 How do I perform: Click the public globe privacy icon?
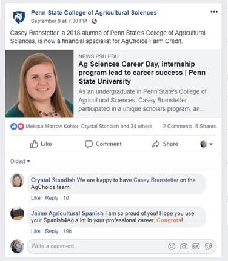click(x=94, y=21)
